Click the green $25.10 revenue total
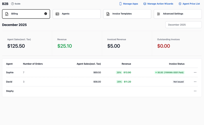 pos(65,46)
